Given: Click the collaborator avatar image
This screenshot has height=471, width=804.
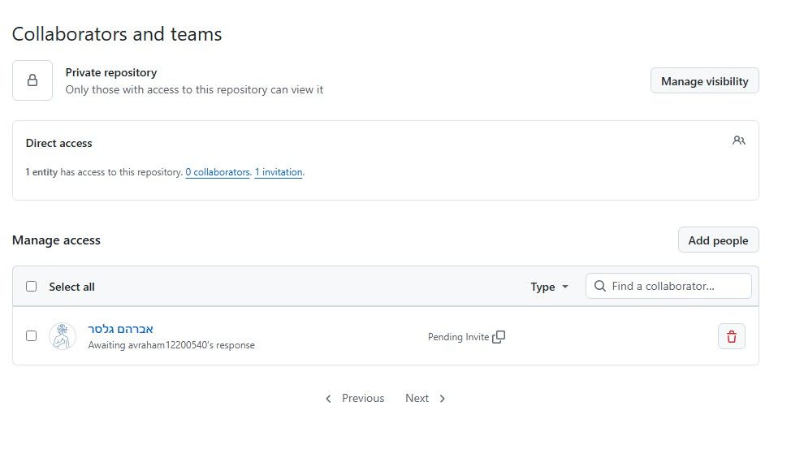Looking at the screenshot, I should point(63,336).
